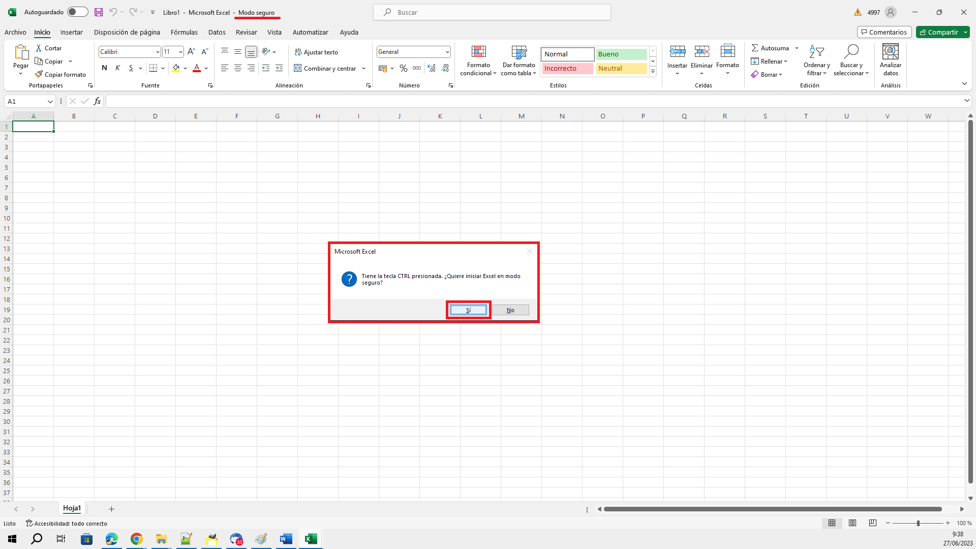Click Sí in the Excel dialog

(x=468, y=310)
